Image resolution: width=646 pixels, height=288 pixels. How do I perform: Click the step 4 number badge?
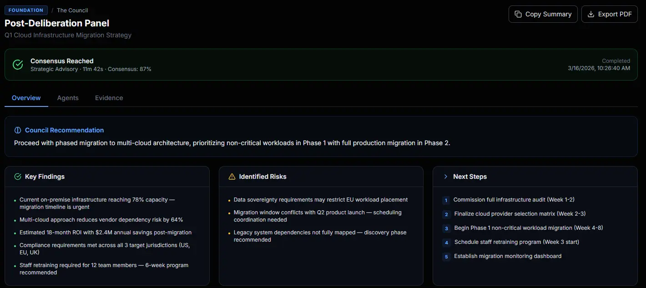click(446, 243)
